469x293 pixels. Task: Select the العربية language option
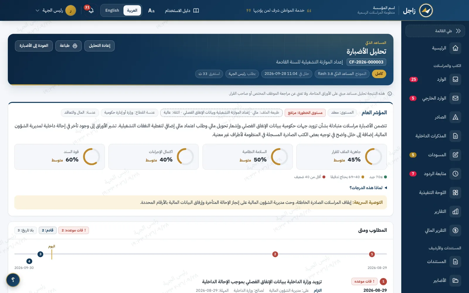pyautogui.click(x=132, y=10)
